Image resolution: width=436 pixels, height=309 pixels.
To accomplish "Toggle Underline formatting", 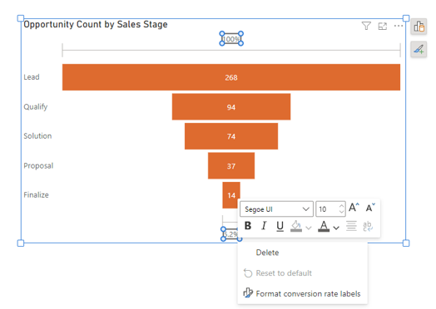I will tap(280, 226).
